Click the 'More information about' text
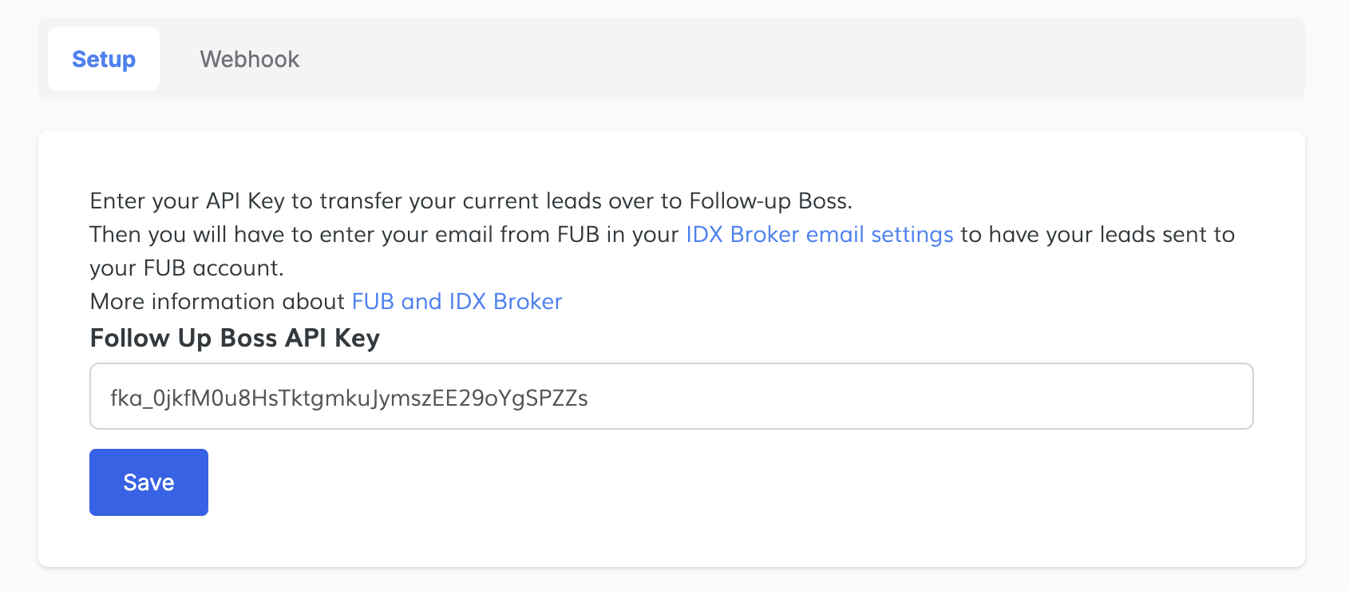 [217, 301]
